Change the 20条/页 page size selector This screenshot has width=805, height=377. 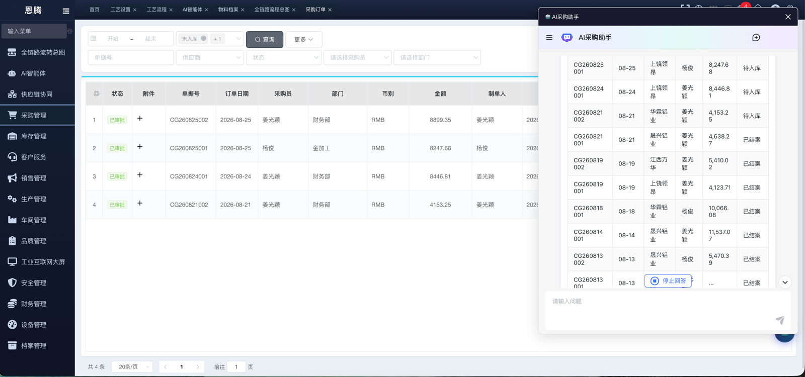coord(132,367)
